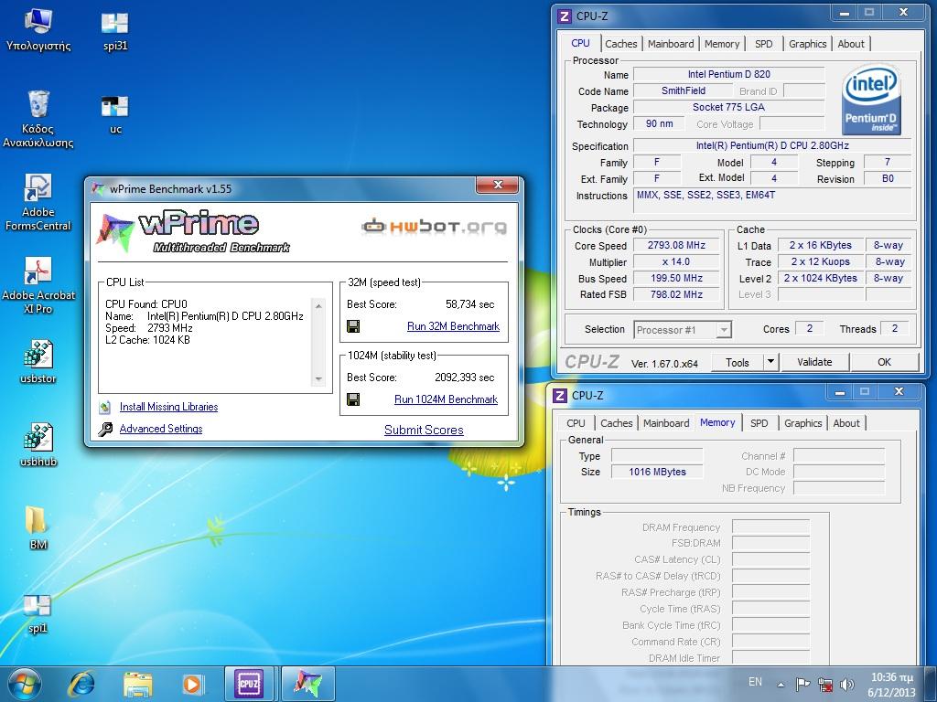Click the OK button in CPU-Z
The height and width of the screenshot is (702, 937).
pos(885,362)
